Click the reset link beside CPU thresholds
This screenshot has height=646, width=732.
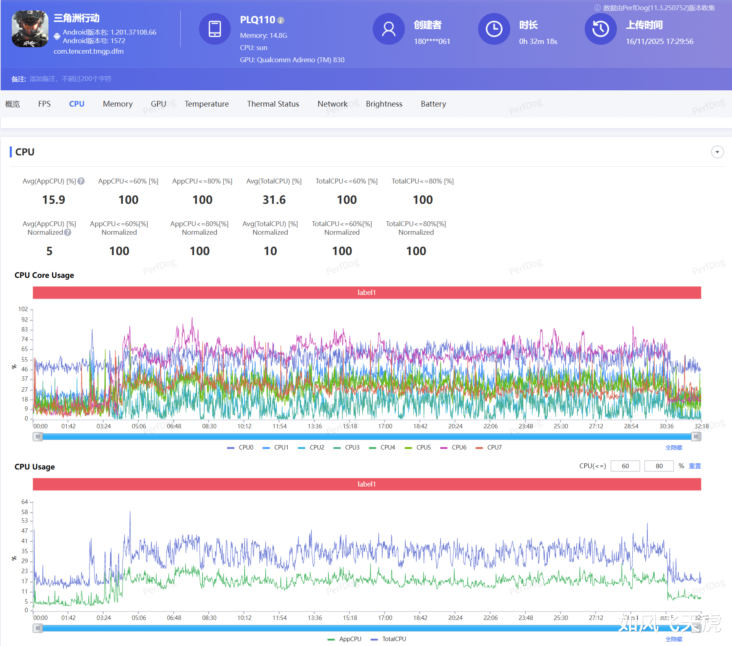tap(695, 466)
